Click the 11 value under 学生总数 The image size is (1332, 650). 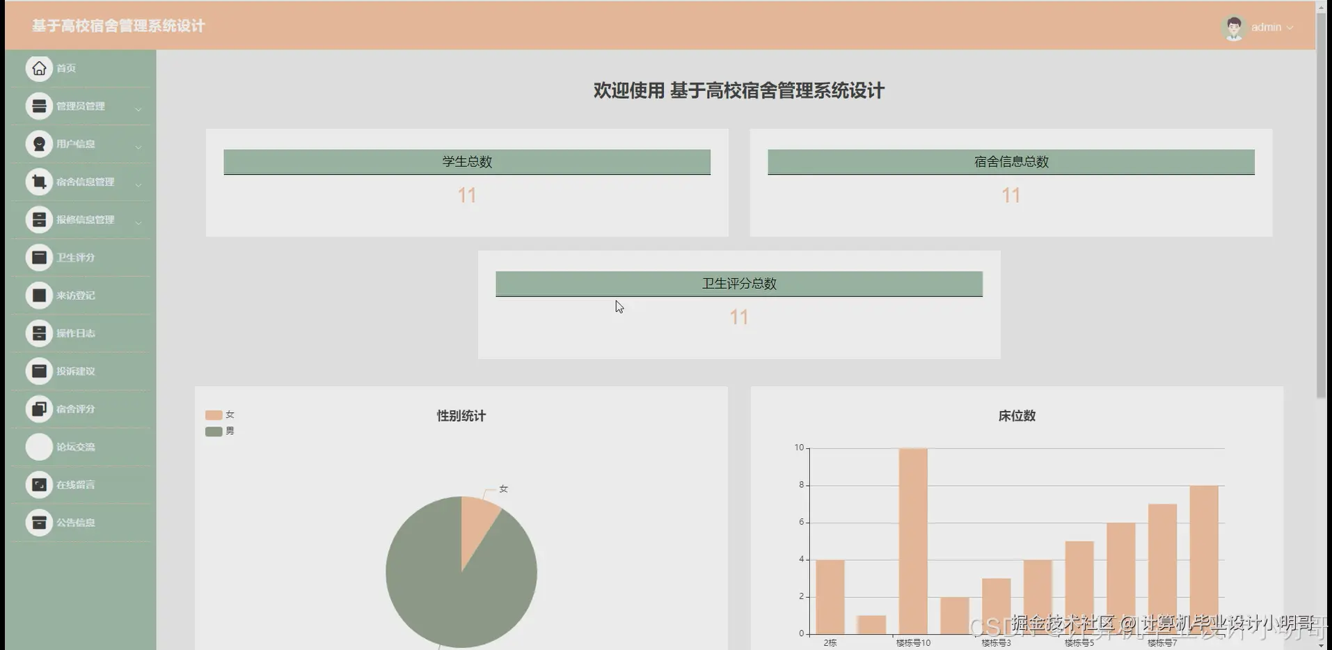467,196
